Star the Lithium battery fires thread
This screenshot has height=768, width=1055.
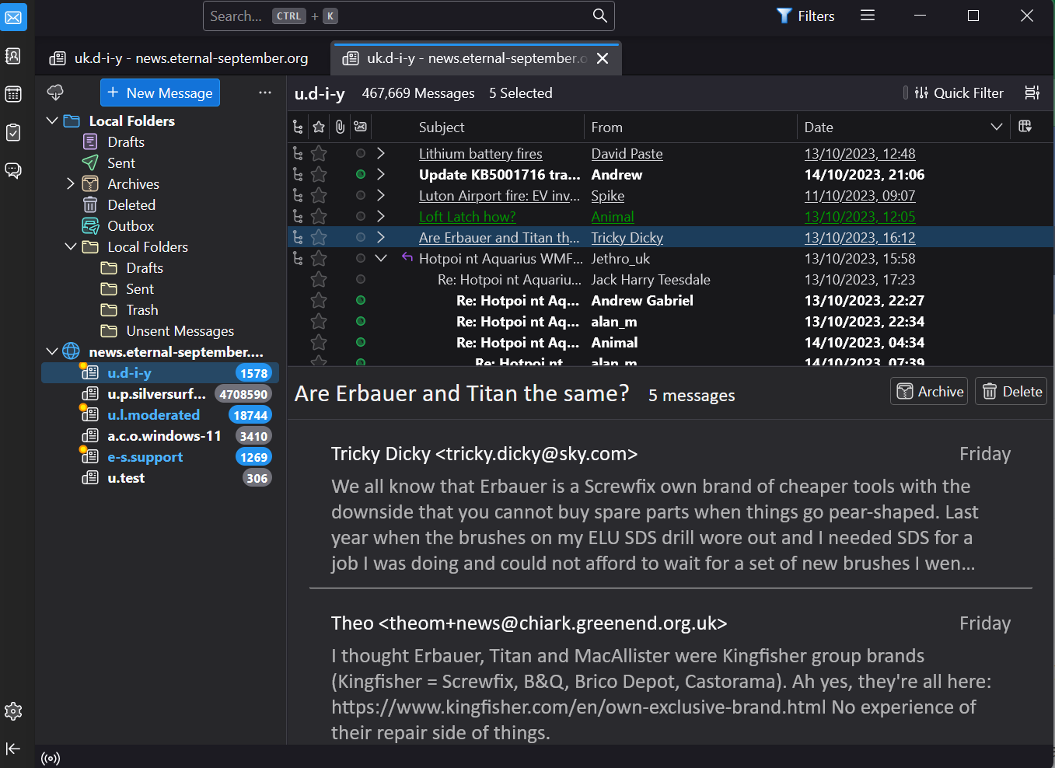pos(319,154)
